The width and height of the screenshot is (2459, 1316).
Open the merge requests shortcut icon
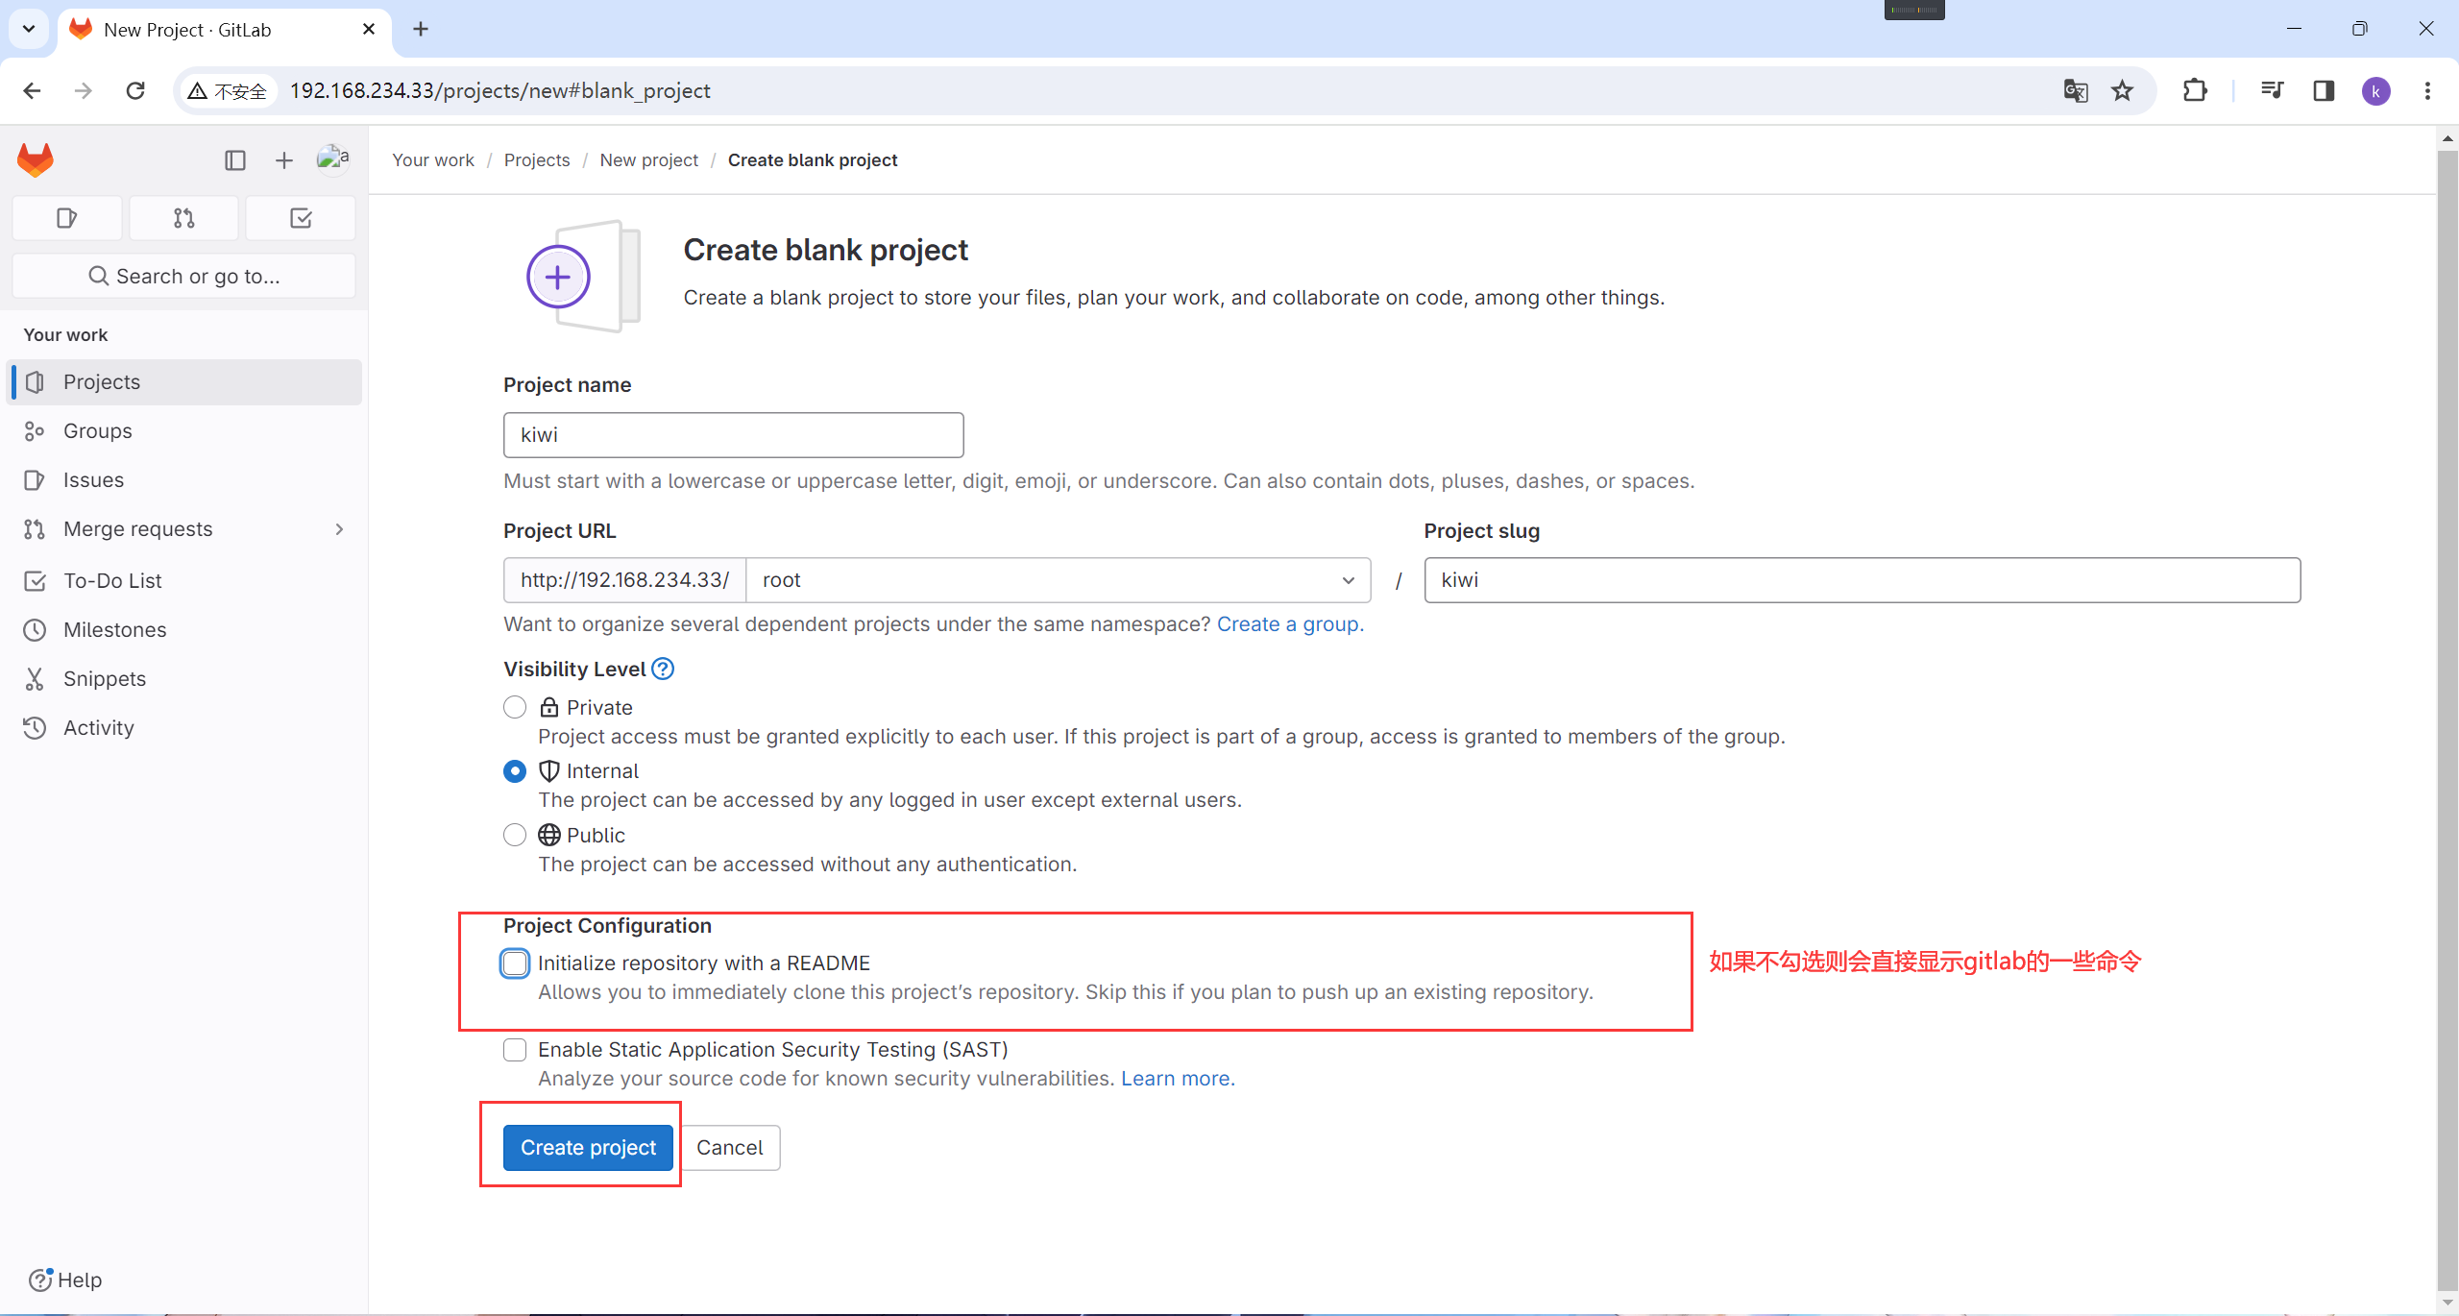pyautogui.click(x=183, y=218)
